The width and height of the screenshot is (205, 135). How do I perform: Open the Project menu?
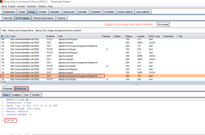click(x=12, y=6)
